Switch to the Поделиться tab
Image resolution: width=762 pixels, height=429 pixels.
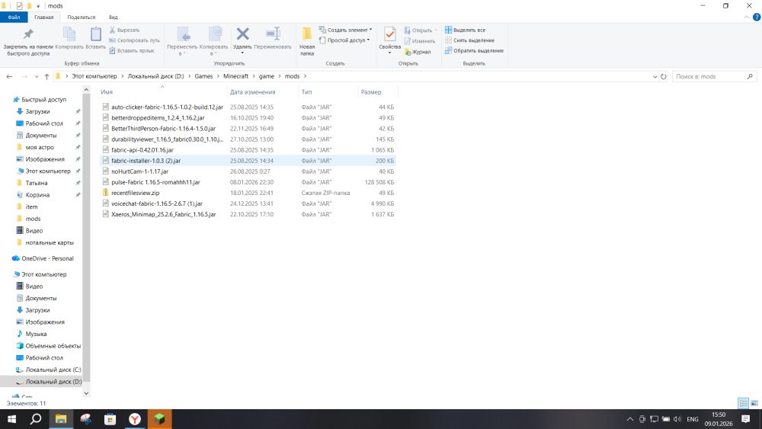click(x=82, y=17)
